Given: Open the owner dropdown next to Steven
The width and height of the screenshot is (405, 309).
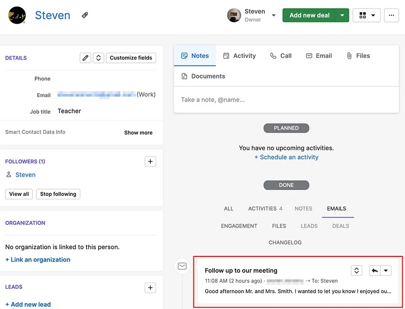Looking at the screenshot, I should pos(274,15).
